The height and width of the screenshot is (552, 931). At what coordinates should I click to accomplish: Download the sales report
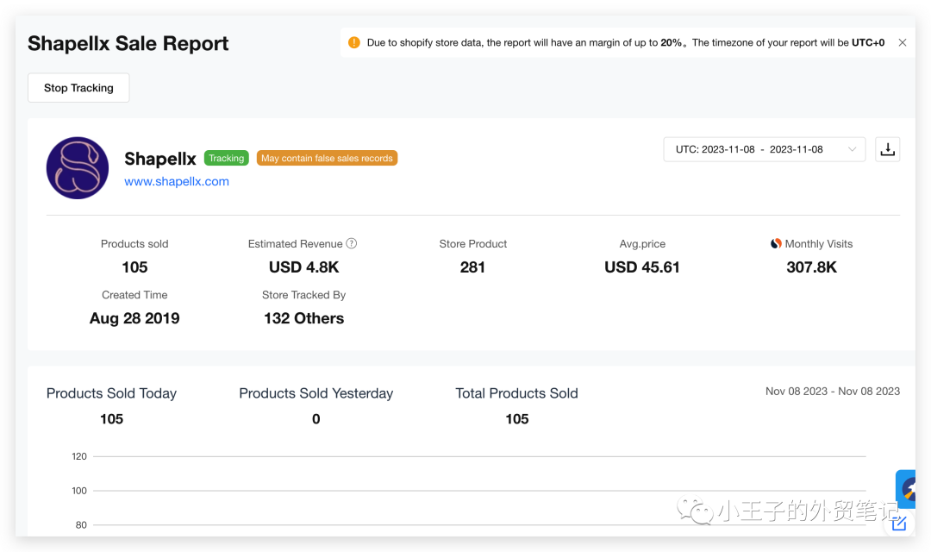pos(887,149)
